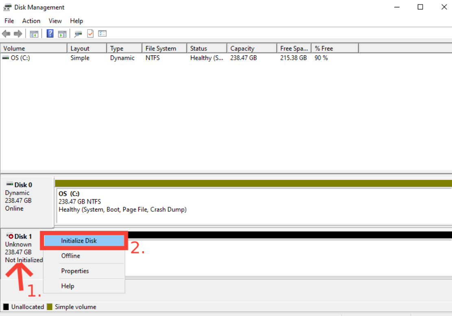Open the Settings checklist toolbar icon

tap(102, 34)
